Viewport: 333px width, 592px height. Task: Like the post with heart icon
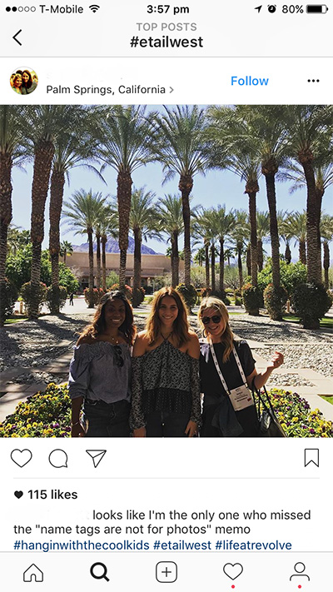pyautogui.click(x=21, y=458)
